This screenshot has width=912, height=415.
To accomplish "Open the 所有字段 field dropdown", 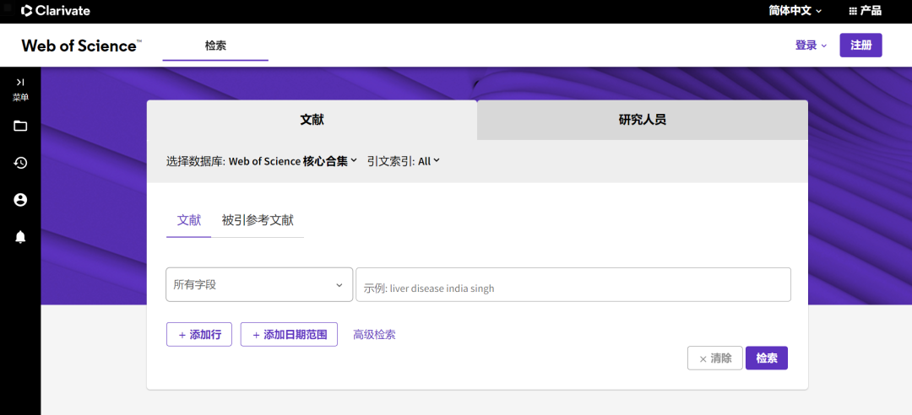I will point(259,285).
